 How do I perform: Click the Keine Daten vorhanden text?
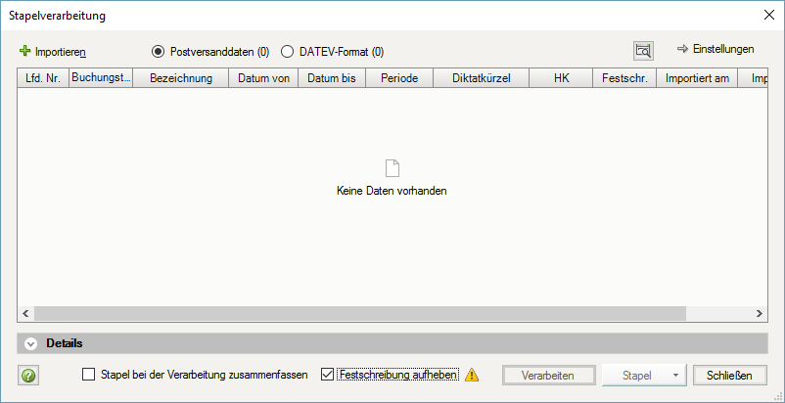pos(392,191)
